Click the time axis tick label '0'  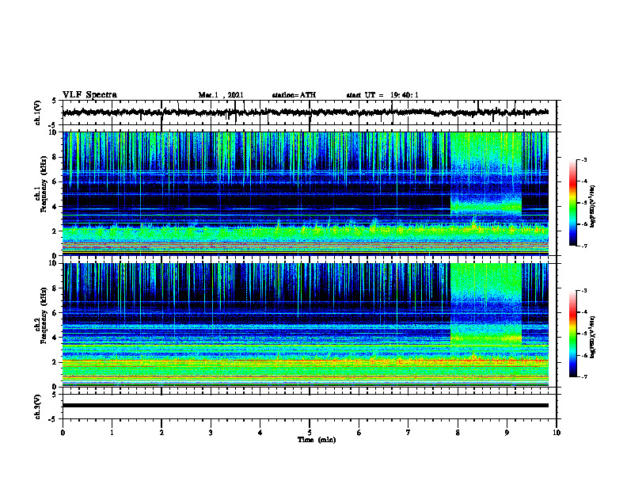click(x=63, y=433)
